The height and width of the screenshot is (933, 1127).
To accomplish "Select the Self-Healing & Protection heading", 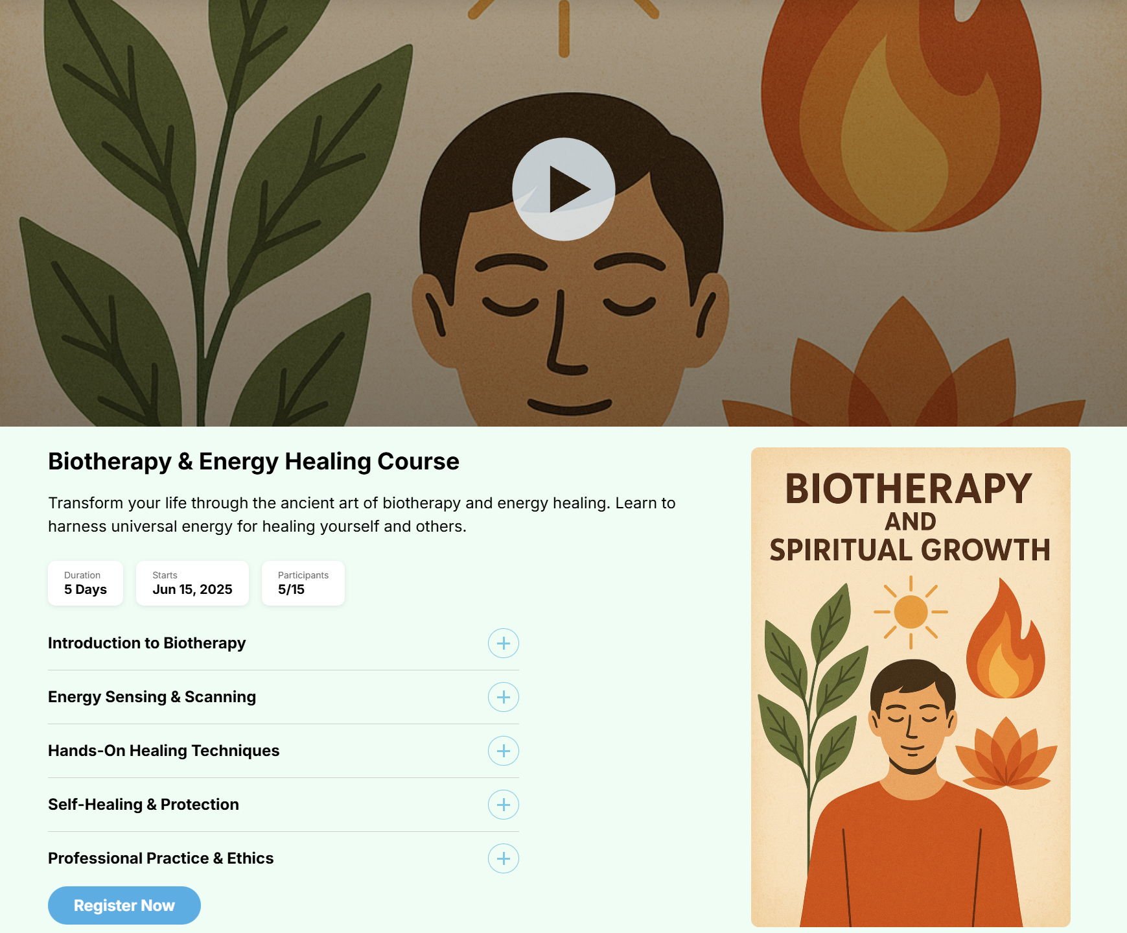I will pos(144,805).
